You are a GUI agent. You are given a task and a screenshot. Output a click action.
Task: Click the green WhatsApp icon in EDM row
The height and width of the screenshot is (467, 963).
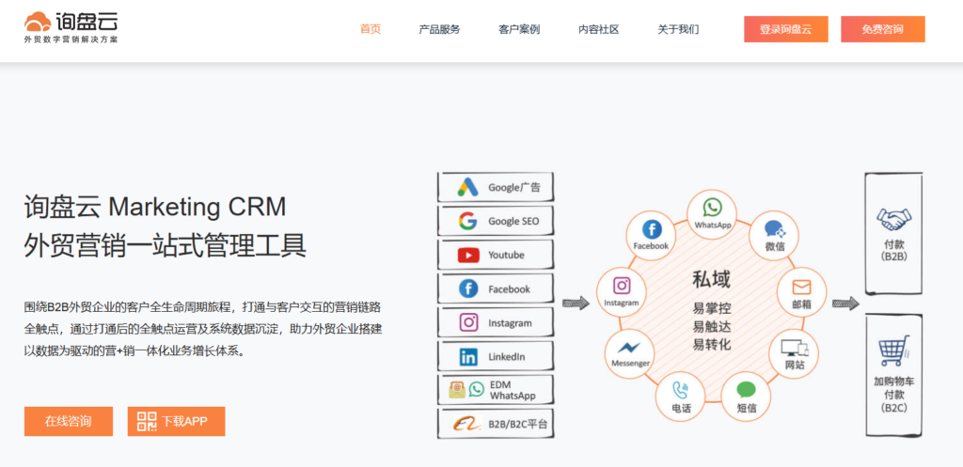click(x=477, y=390)
